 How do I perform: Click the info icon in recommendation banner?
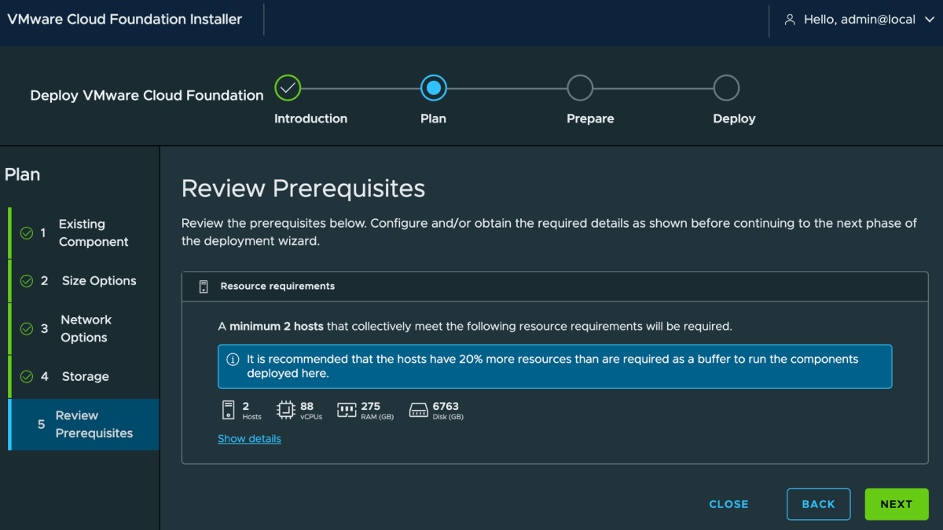(233, 360)
